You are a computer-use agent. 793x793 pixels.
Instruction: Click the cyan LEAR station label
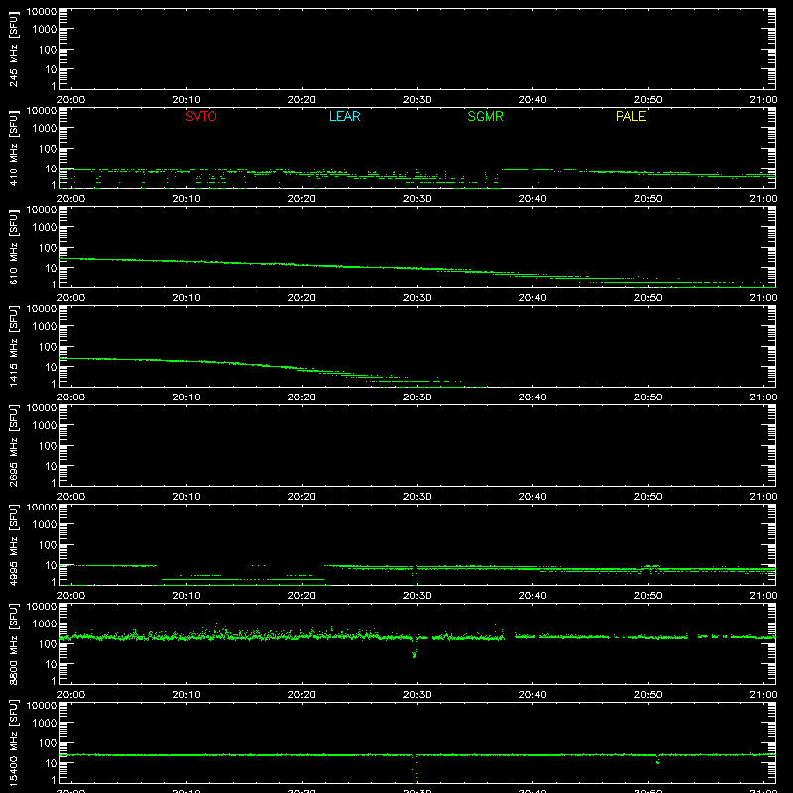(x=344, y=116)
